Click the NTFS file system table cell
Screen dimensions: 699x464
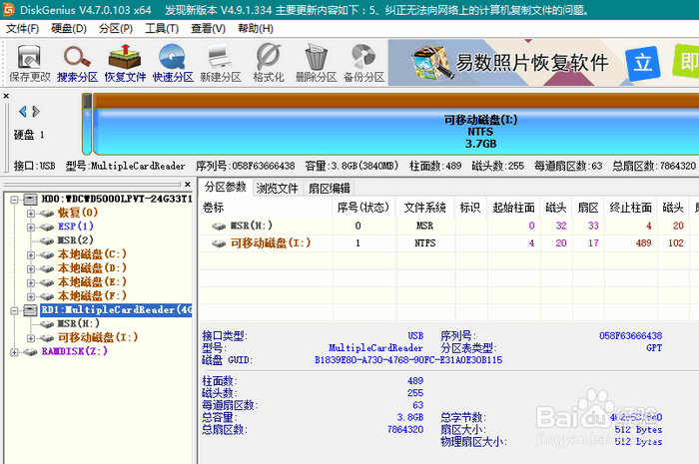(424, 243)
